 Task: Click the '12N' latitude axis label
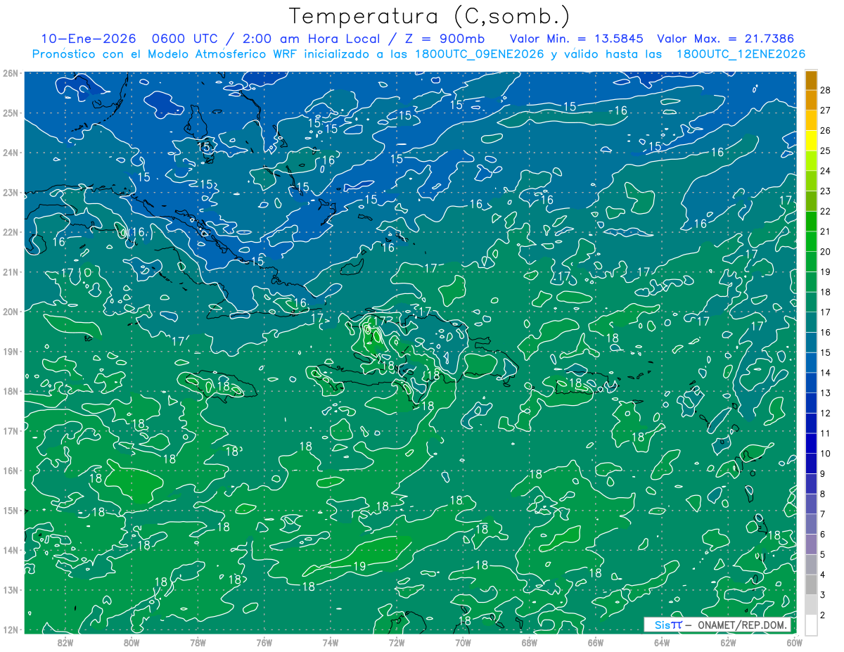(x=11, y=629)
